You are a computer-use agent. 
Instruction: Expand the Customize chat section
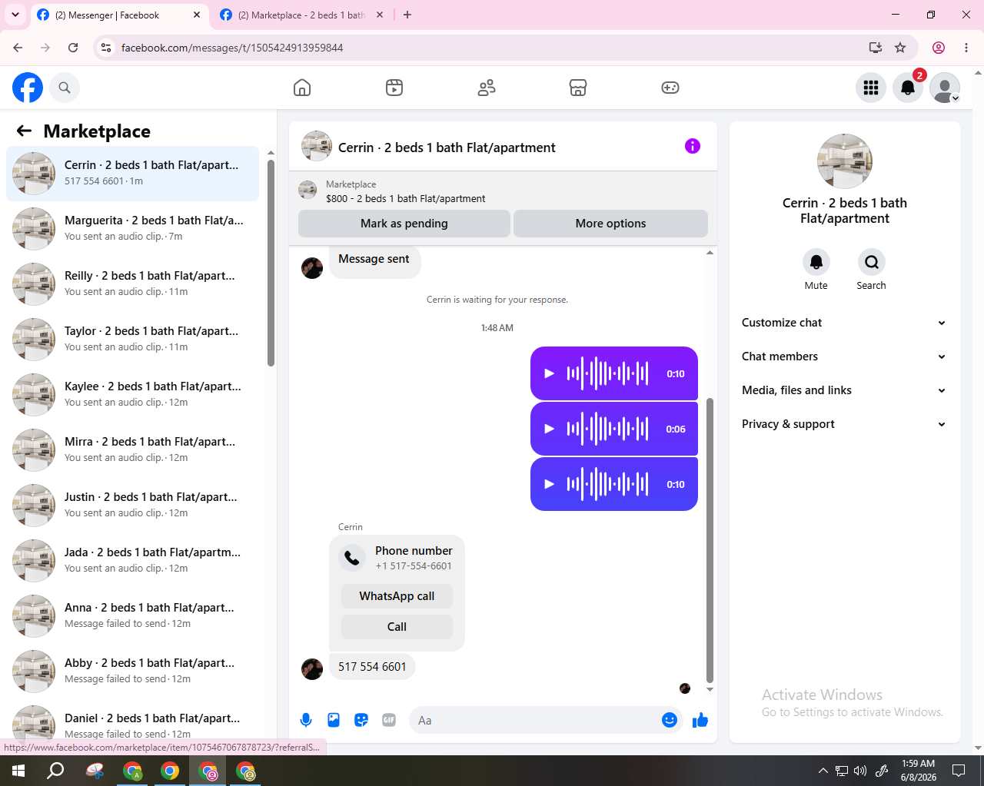[844, 323]
